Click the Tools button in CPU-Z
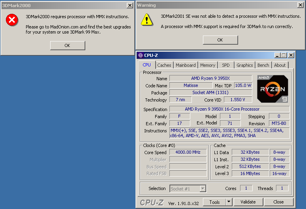The image size is (306, 209). tap(214, 202)
